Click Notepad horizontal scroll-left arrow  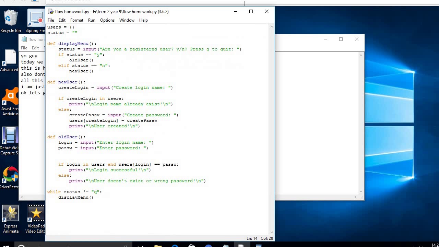click(22, 197)
